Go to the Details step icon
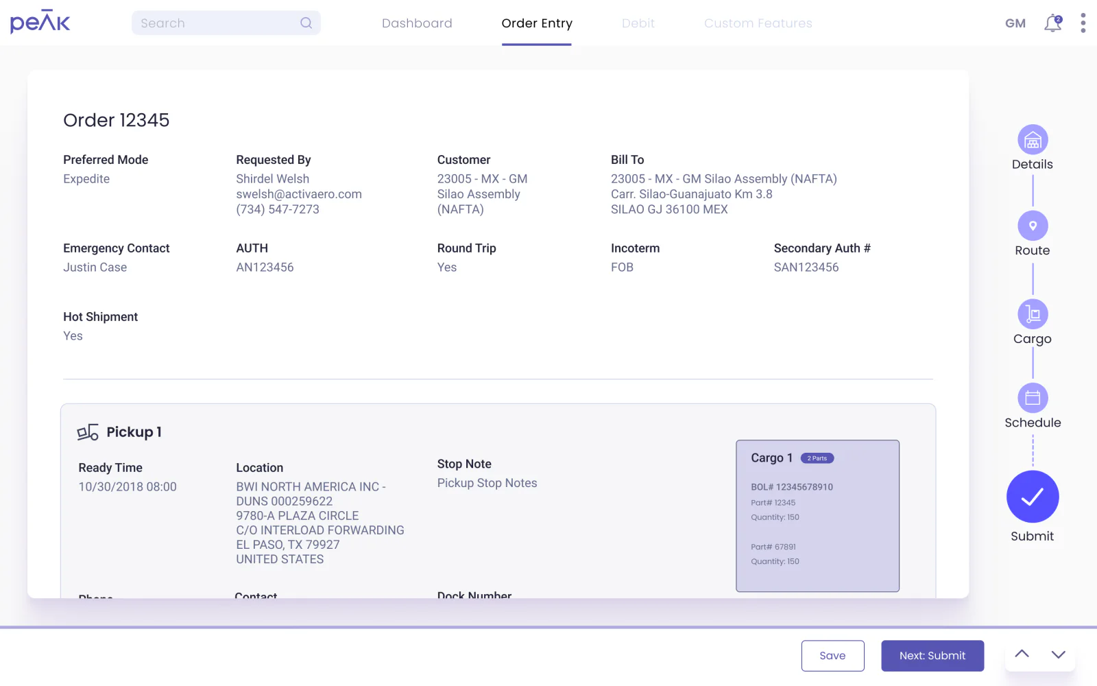This screenshot has width=1097, height=686. click(x=1033, y=140)
